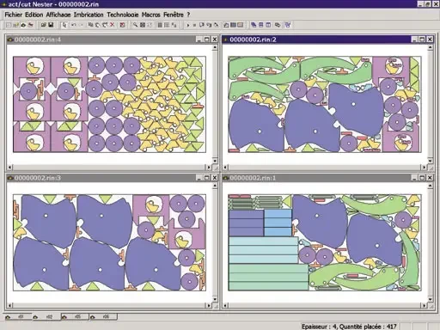Image resolution: width=440 pixels, height=330 pixels.
Task: Click the floppy disk save icon
Action: point(51,25)
